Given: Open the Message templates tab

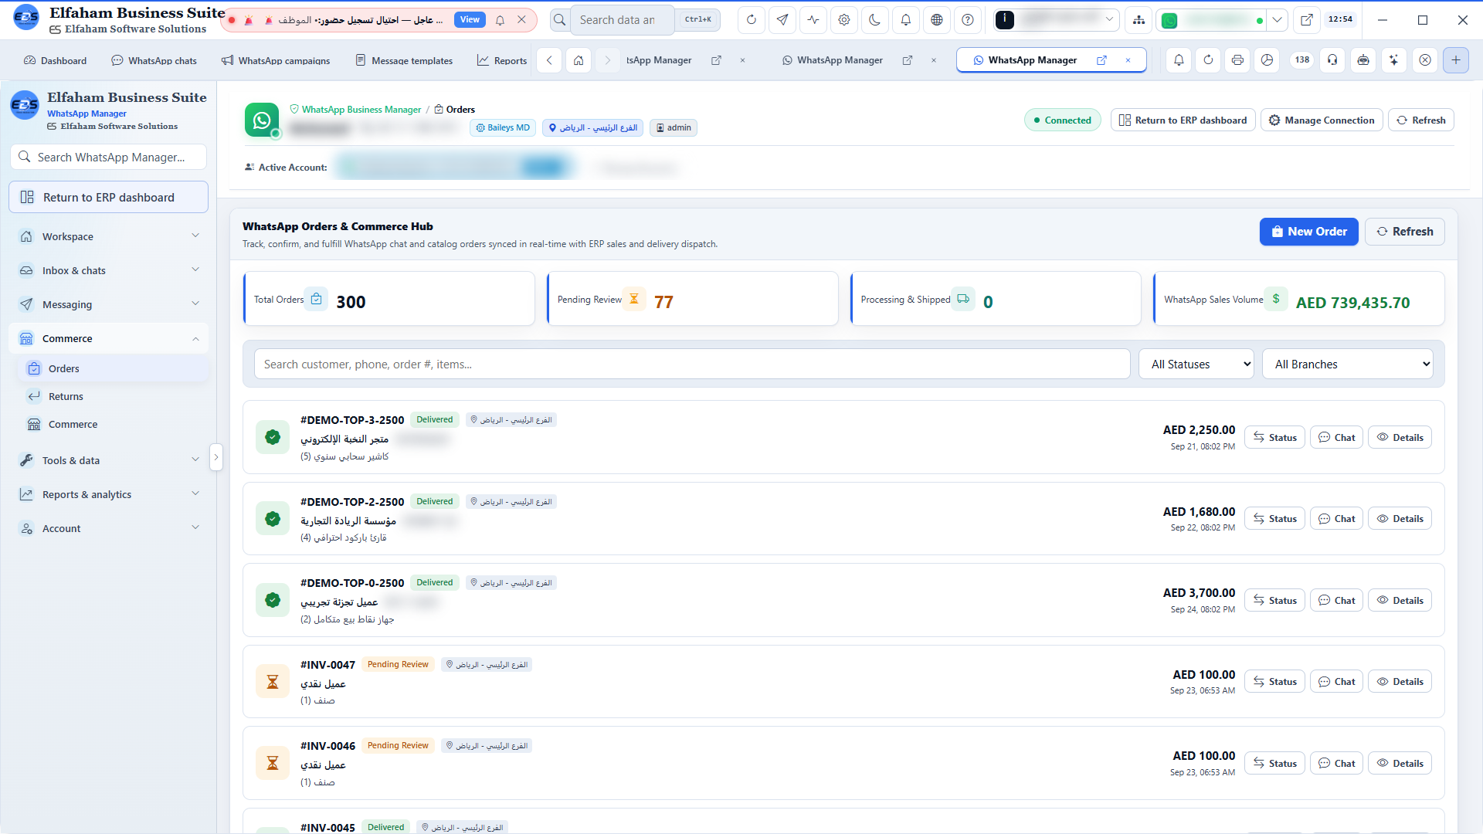Looking at the screenshot, I should point(404,60).
